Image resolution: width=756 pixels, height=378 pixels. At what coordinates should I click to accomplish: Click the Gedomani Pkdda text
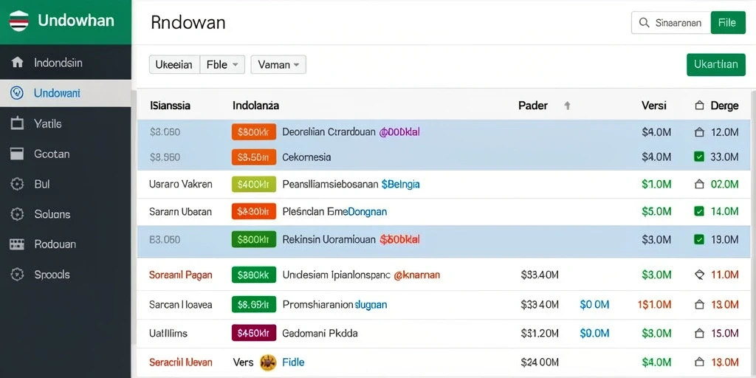320,333
